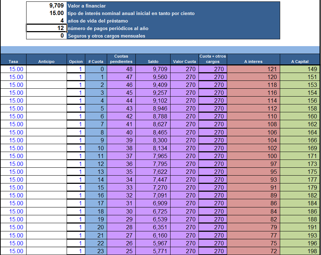Click the Saldo cell showing 9,257
The width and height of the screenshot is (321, 255).
point(153,93)
